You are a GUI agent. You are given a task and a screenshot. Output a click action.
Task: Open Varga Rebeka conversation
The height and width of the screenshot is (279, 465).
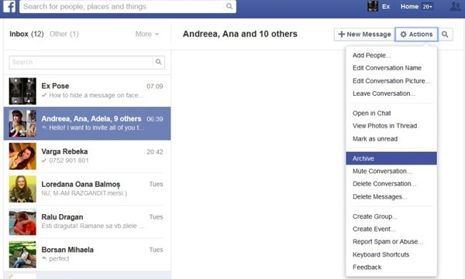coord(87,156)
